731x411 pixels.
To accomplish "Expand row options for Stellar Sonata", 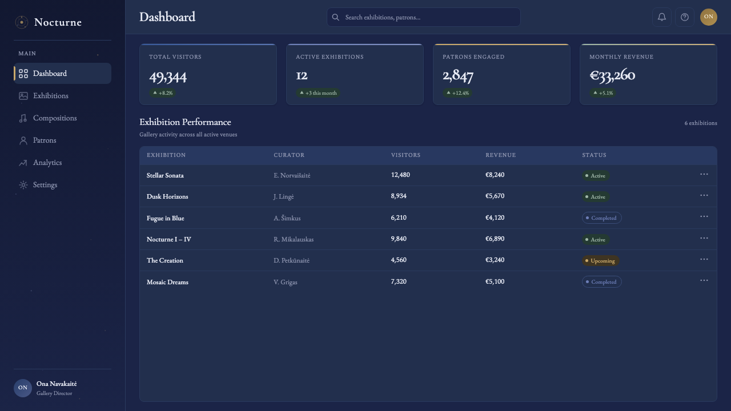I will coord(704,174).
